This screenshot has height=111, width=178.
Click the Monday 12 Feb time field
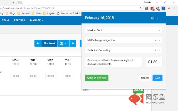coord(16,76)
